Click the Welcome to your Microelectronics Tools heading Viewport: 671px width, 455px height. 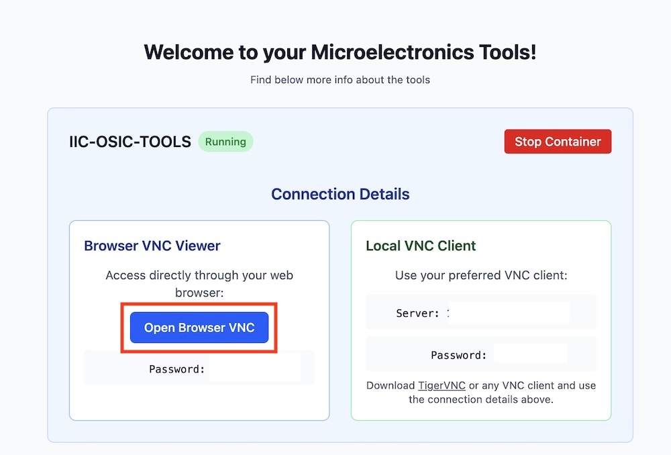[x=340, y=52]
